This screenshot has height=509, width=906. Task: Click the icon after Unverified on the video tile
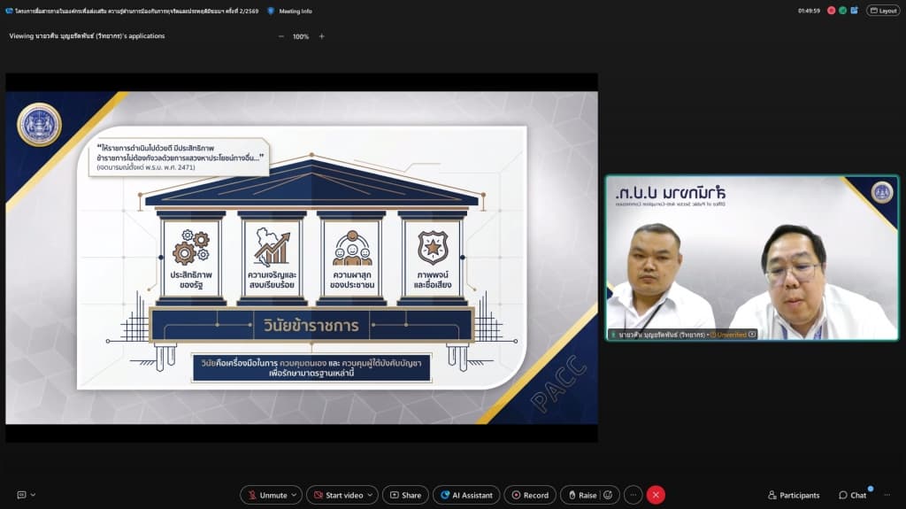tap(752, 335)
